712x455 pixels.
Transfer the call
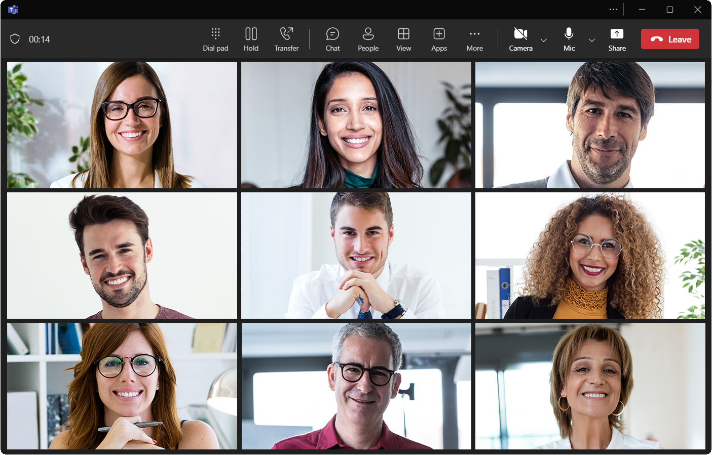coord(286,39)
